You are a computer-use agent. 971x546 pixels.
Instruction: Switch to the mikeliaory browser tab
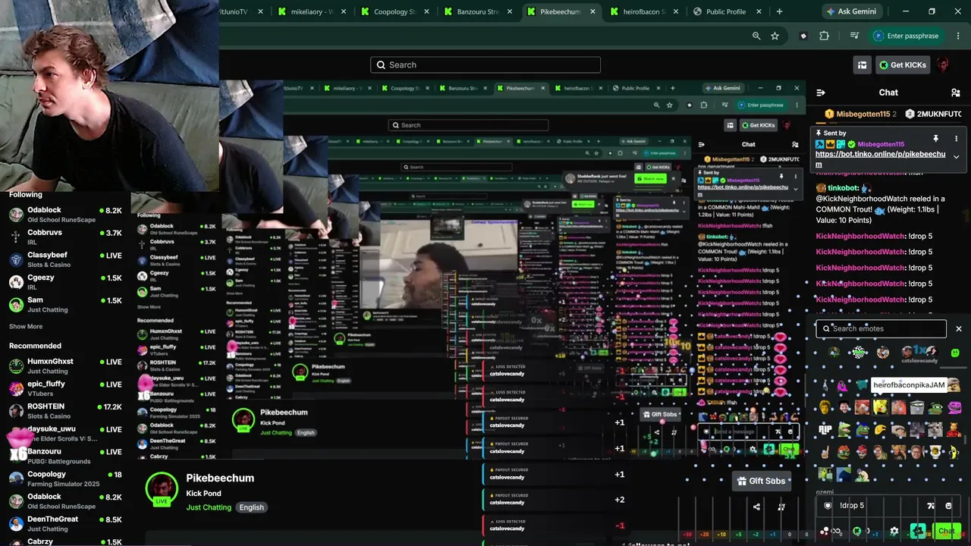(x=313, y=11)
